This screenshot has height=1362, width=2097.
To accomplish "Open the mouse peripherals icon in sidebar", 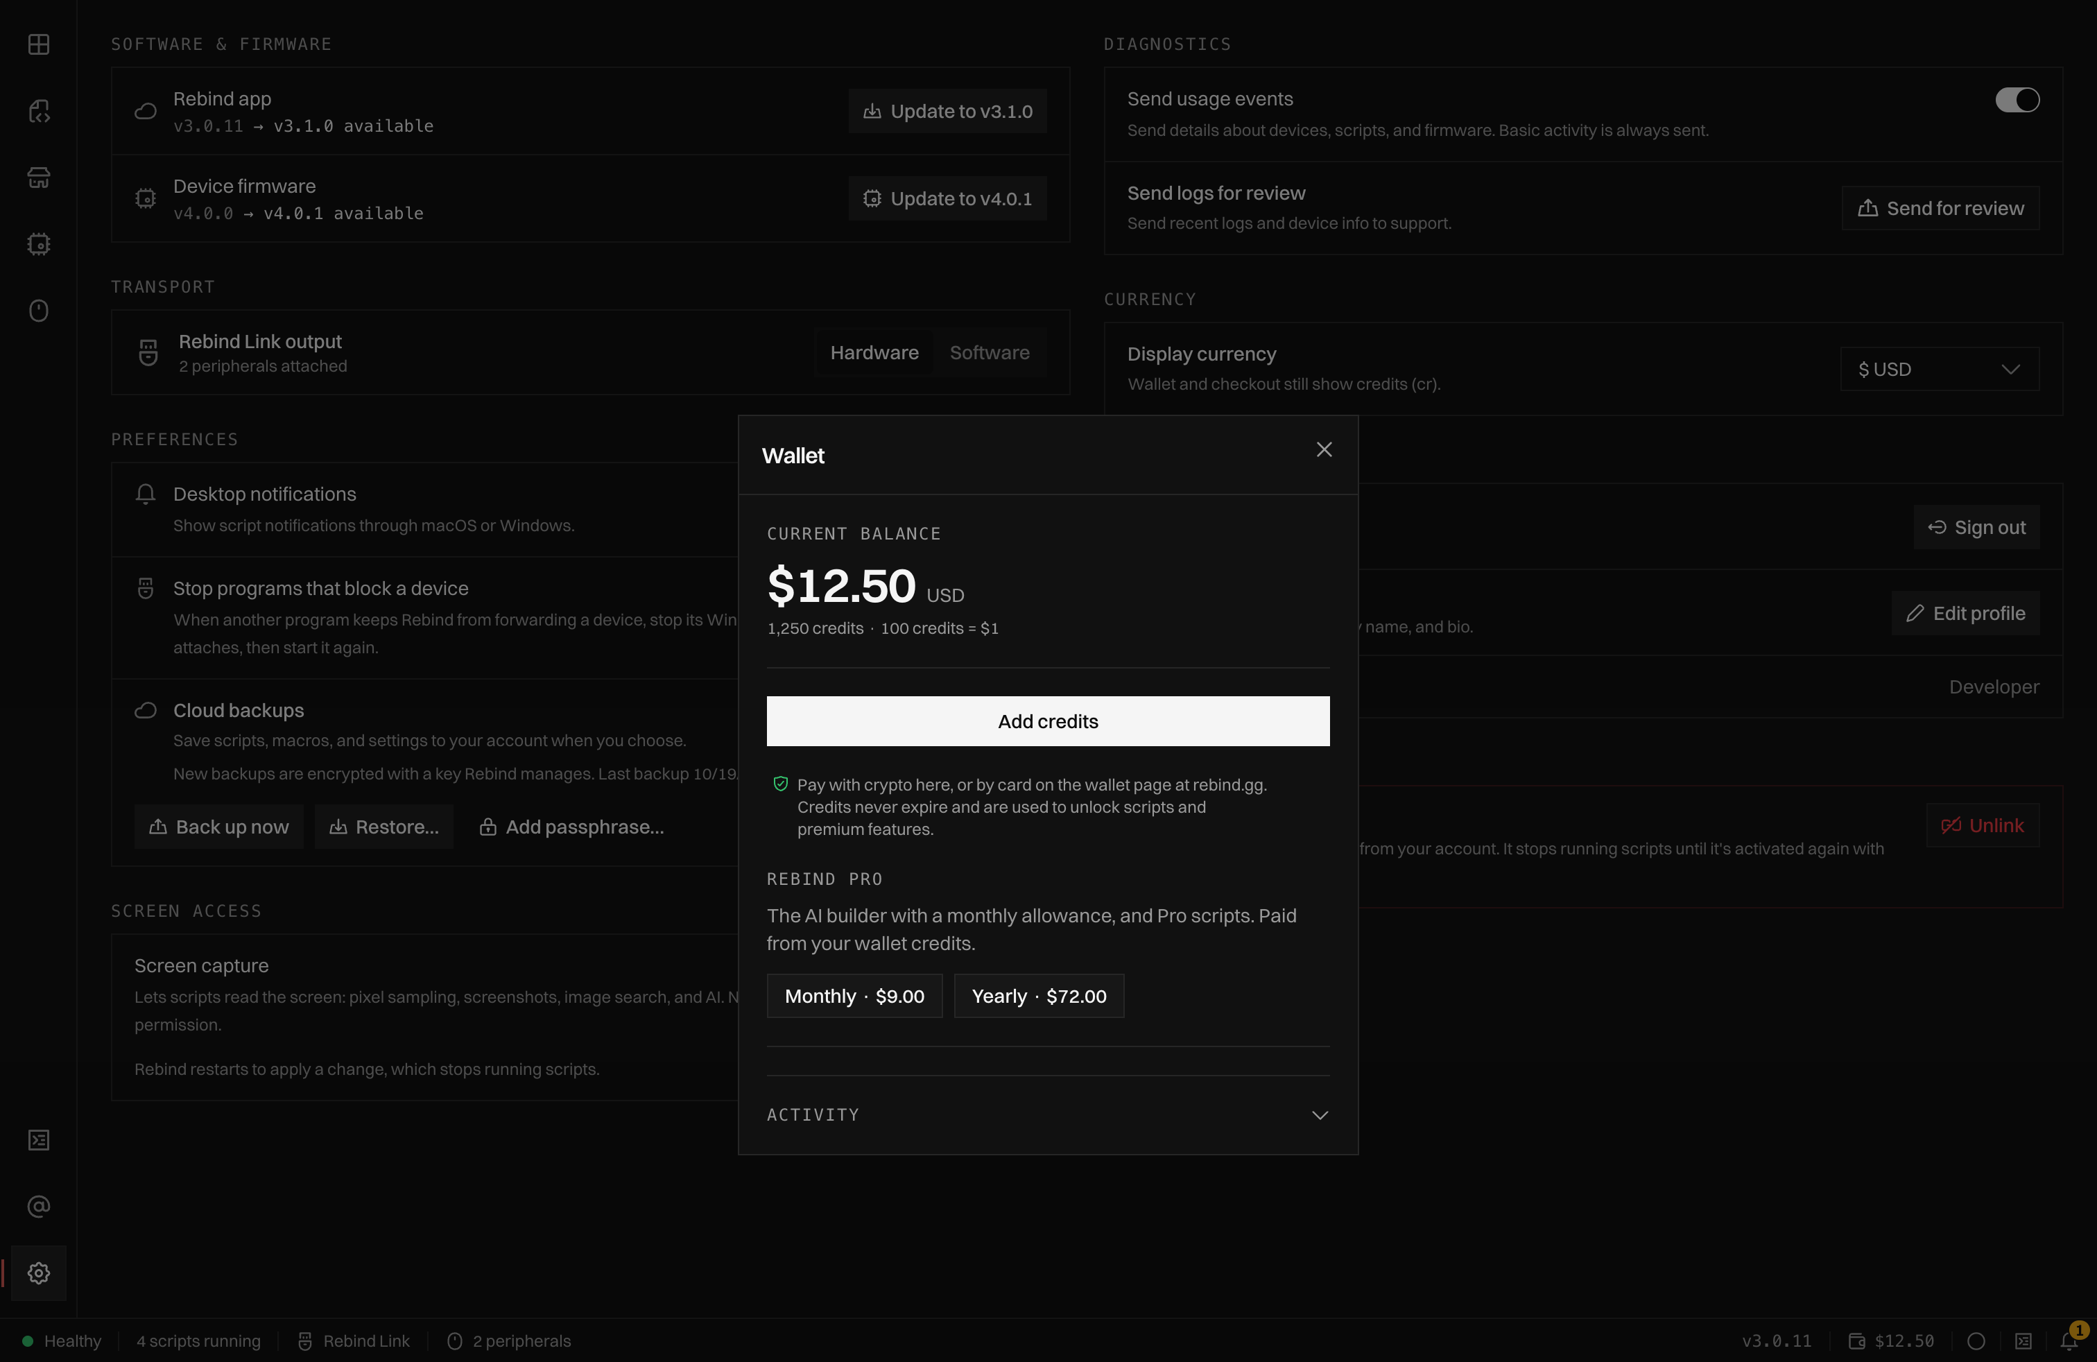I will pos(39,311).
